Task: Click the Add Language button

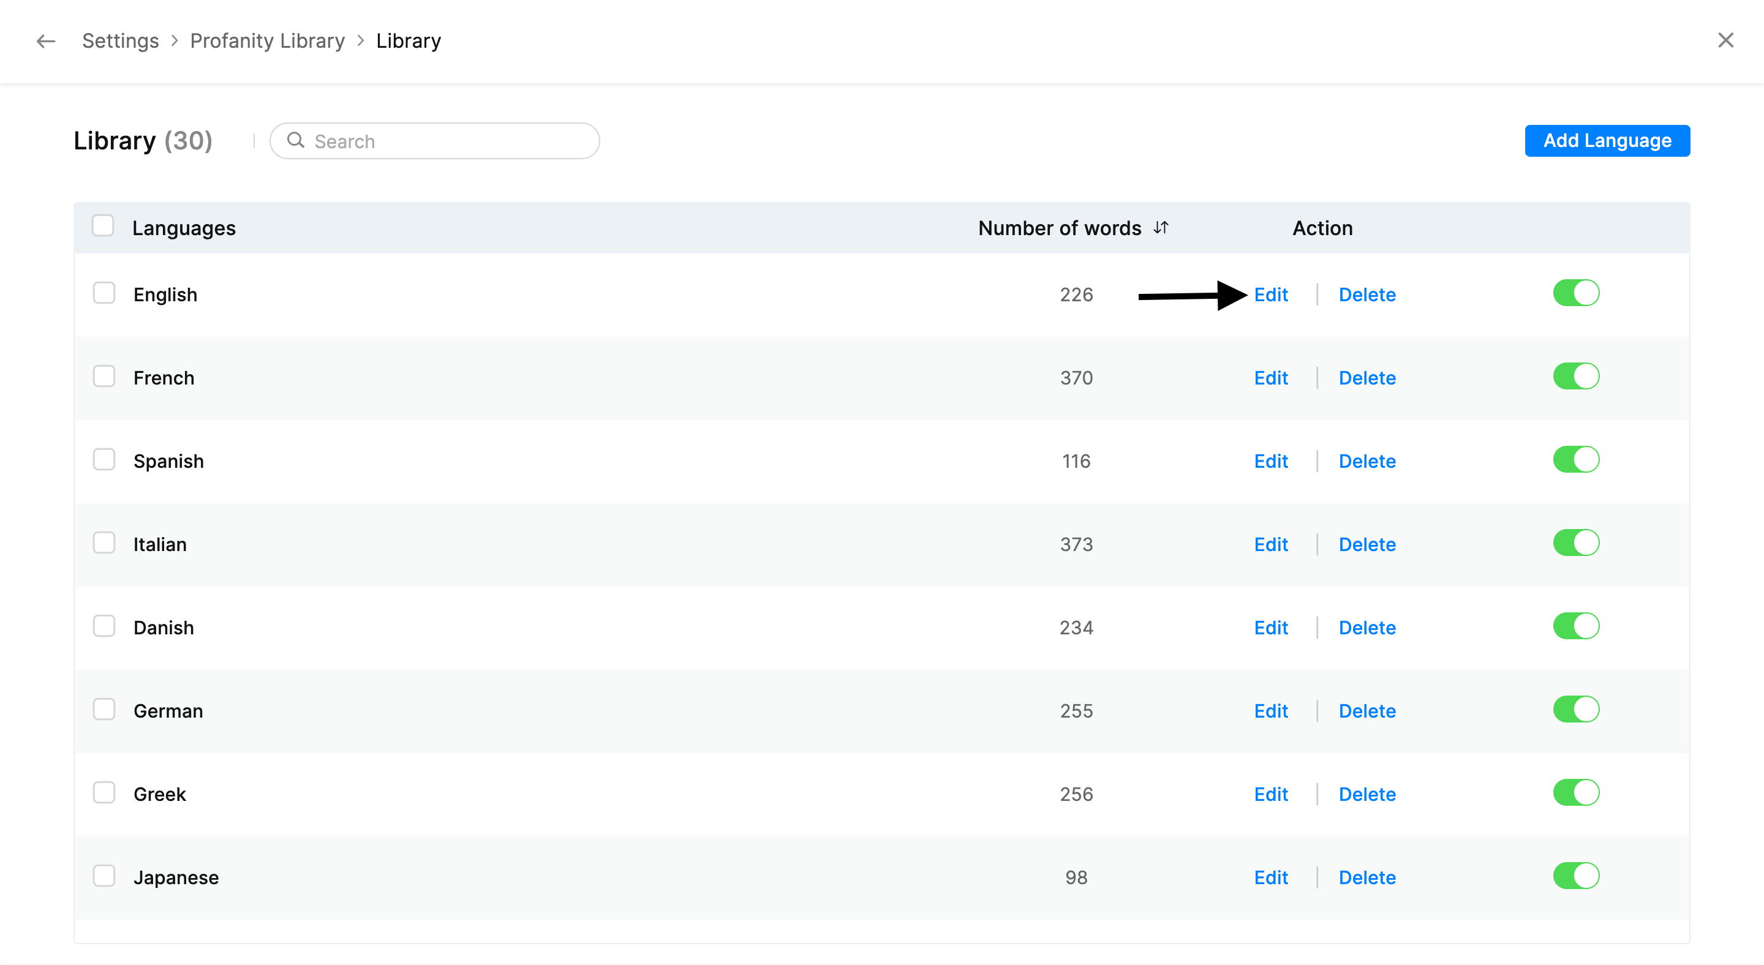Action: tap(1607, 140)
